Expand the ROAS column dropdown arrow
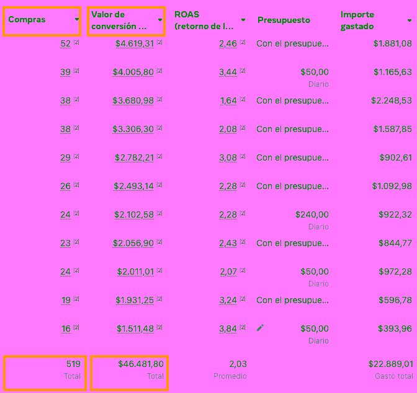The image size is (417, 393). click(x=243, y=20)
